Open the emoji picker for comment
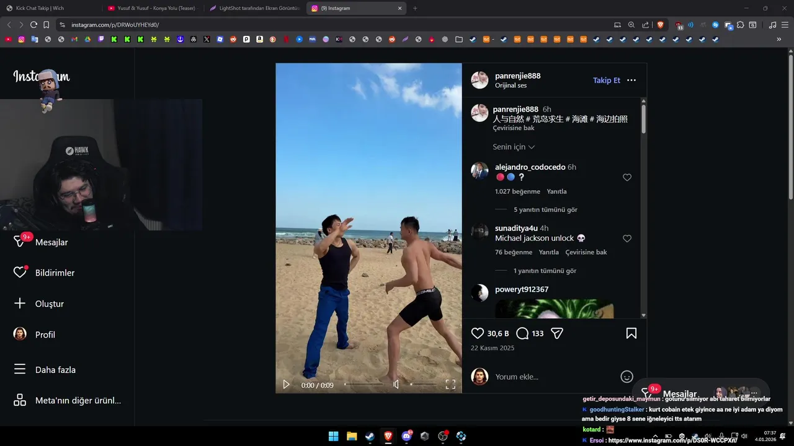 tap(627, 377)
